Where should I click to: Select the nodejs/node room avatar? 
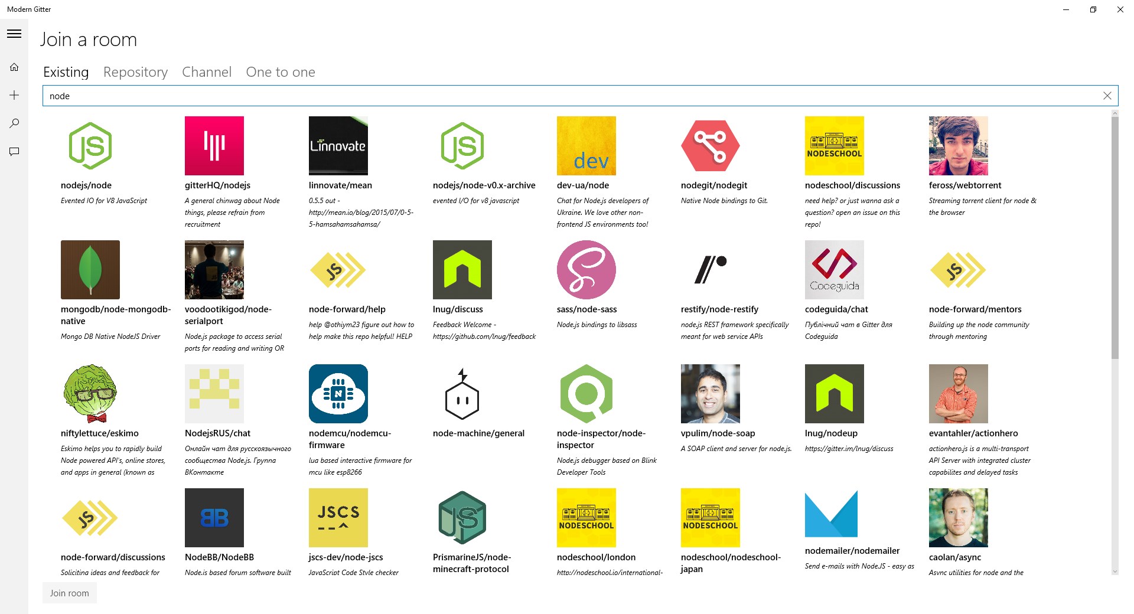[90, 146]
